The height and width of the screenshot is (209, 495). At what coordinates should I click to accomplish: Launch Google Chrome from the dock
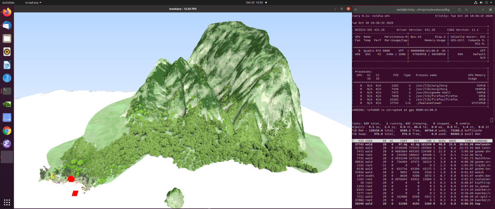pos(7,130)
